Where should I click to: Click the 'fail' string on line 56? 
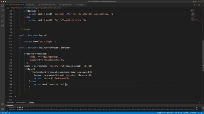pyautogui.click(x=62, y=85)
